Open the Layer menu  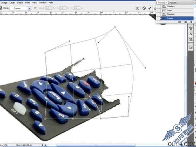click(12, 3)
